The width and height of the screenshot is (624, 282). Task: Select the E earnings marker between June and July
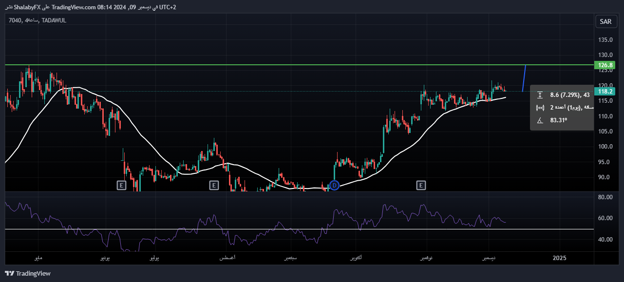(121, 185)
